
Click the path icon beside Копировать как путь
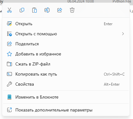click(x=9, y=74)
